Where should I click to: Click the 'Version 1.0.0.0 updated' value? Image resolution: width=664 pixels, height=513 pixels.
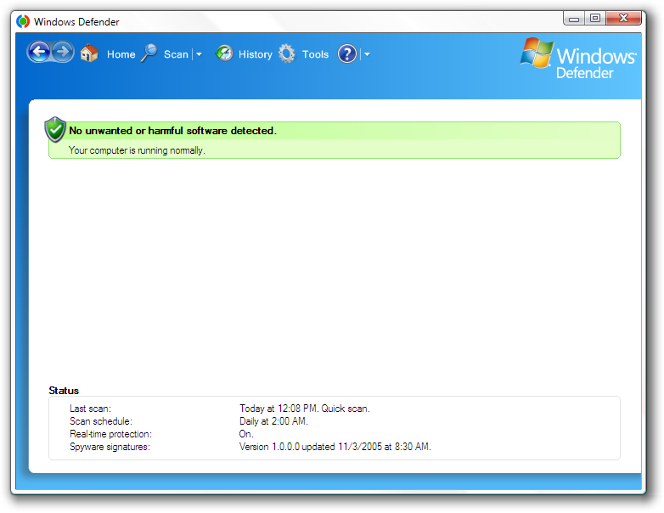(335, 447)
